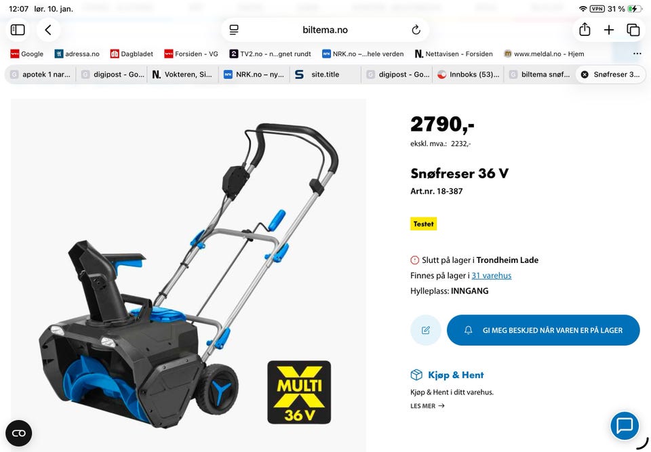The width and height of the screenshot is (651, 452).
Task: Open the share sheet icon
Action: (585, 30)
